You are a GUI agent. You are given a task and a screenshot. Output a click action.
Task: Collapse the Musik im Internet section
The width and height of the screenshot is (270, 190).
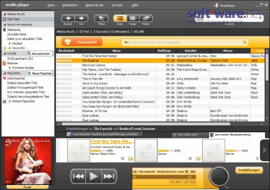click(5, 25)
